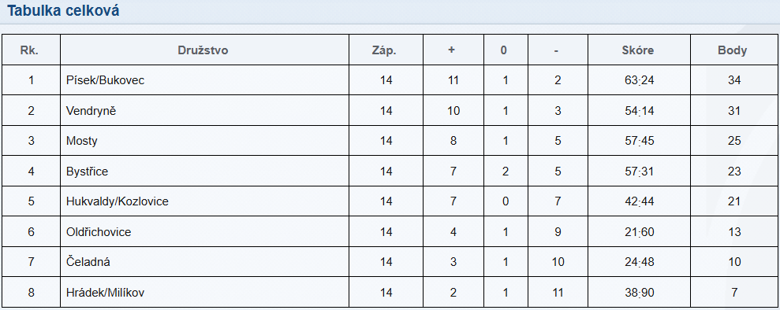This screenshot has width=780, height=310.
Task: Click the Bystřice team name
Action: point(87,171)
